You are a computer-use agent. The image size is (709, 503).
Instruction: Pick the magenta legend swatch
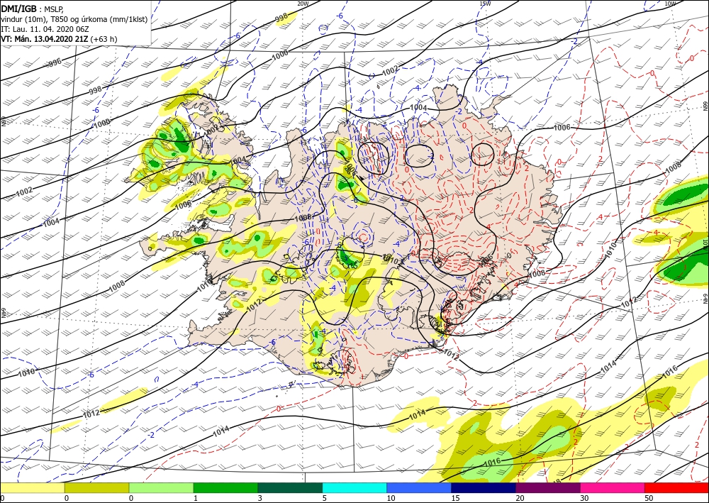613,487
